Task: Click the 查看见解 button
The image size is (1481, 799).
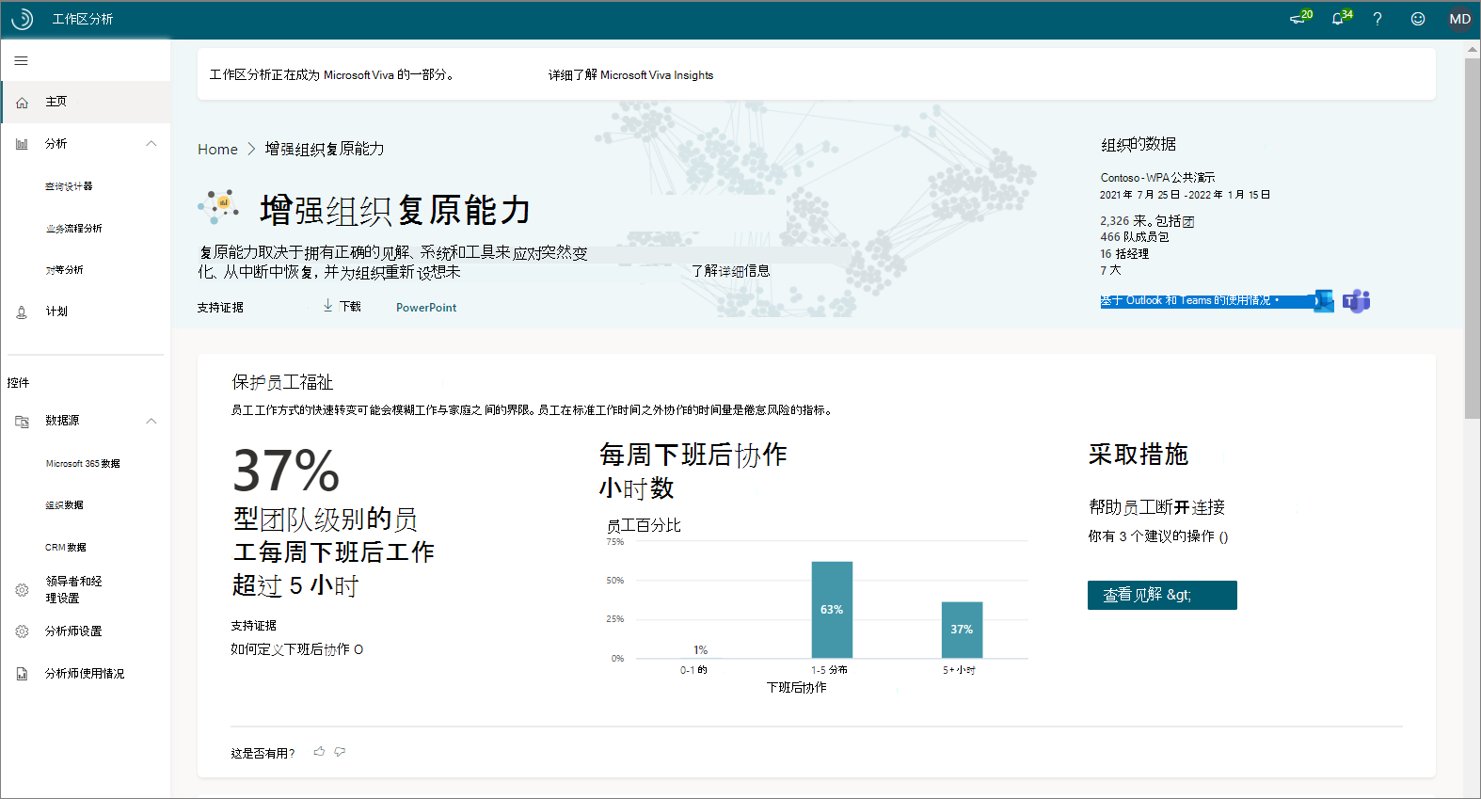Action: [x=1162, y=595]
